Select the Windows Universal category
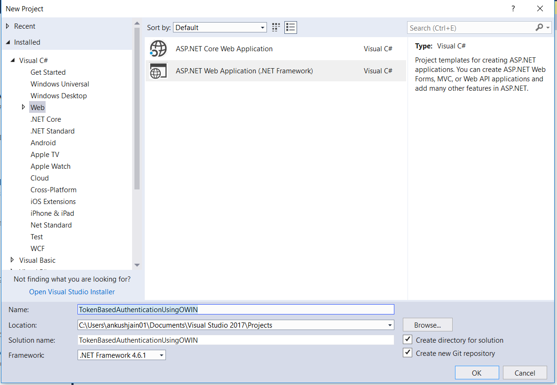Viewport: 557px width, 385px height. coord(60,84)
